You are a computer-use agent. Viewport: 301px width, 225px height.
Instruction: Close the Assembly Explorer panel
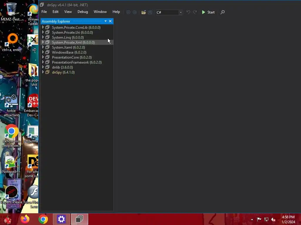110,21
